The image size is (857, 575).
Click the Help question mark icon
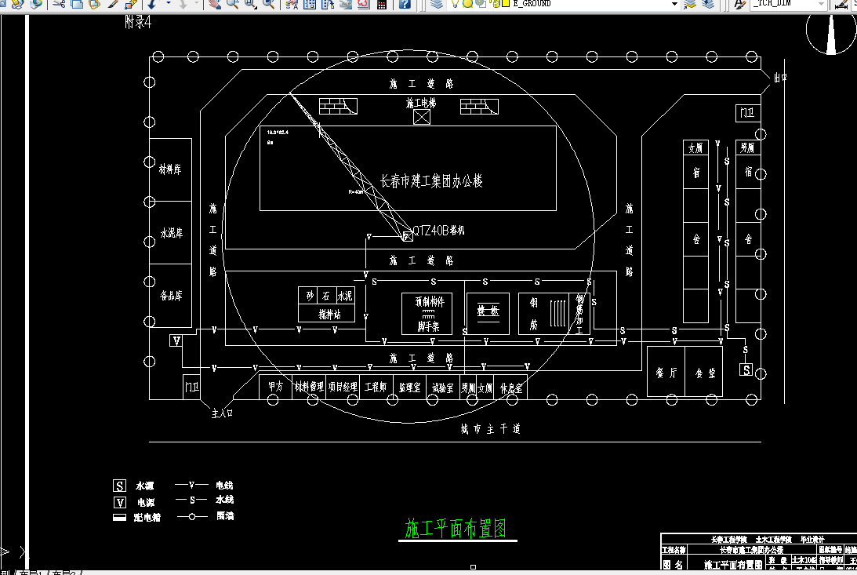(x=405, y=5)
